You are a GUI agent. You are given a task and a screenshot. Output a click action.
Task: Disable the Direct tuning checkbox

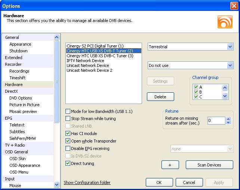point(68,163)
